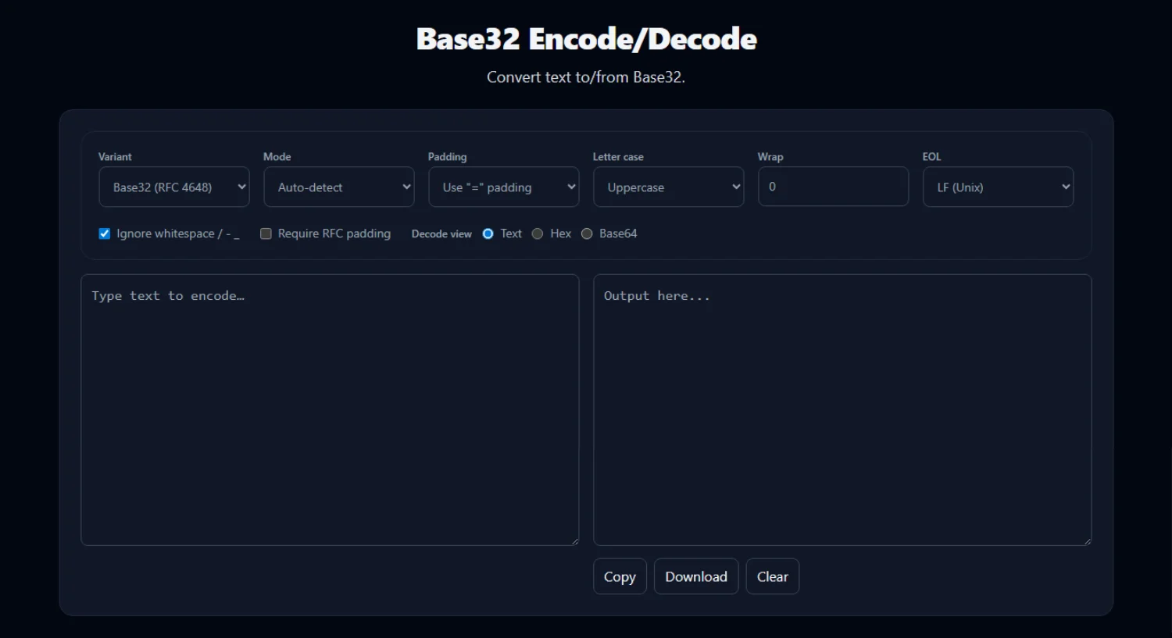
Task: Focus the text to encode input area
Action: 330,409
